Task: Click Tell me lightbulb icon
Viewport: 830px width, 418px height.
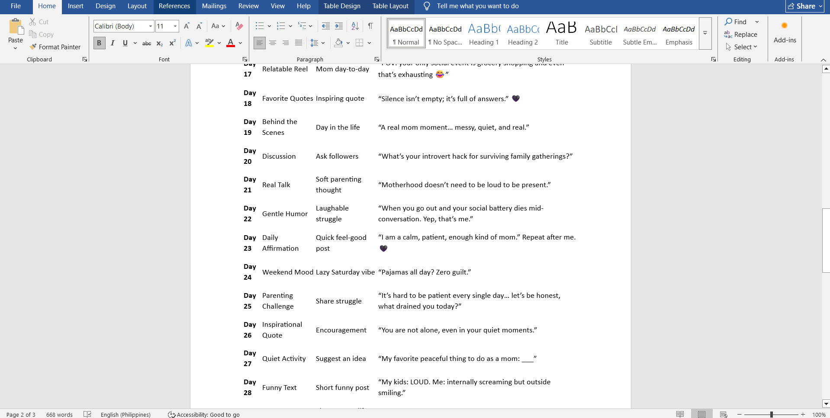Action: [x=427, y=6]
